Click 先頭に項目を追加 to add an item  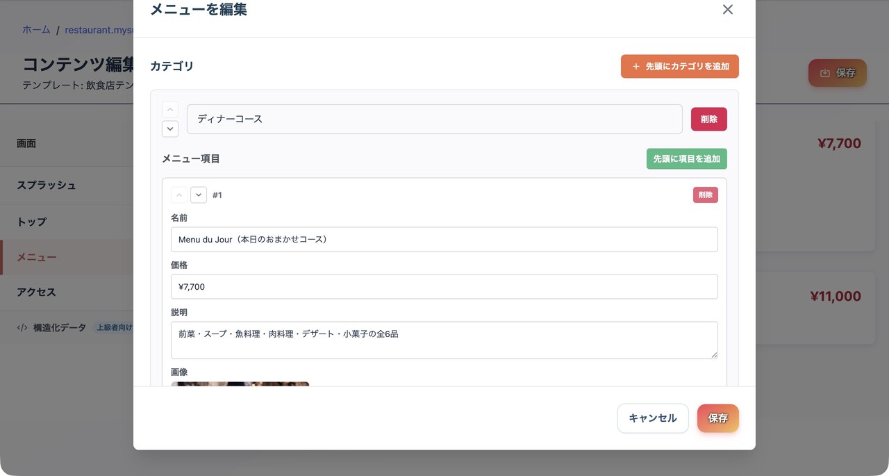tap(686, 158)
